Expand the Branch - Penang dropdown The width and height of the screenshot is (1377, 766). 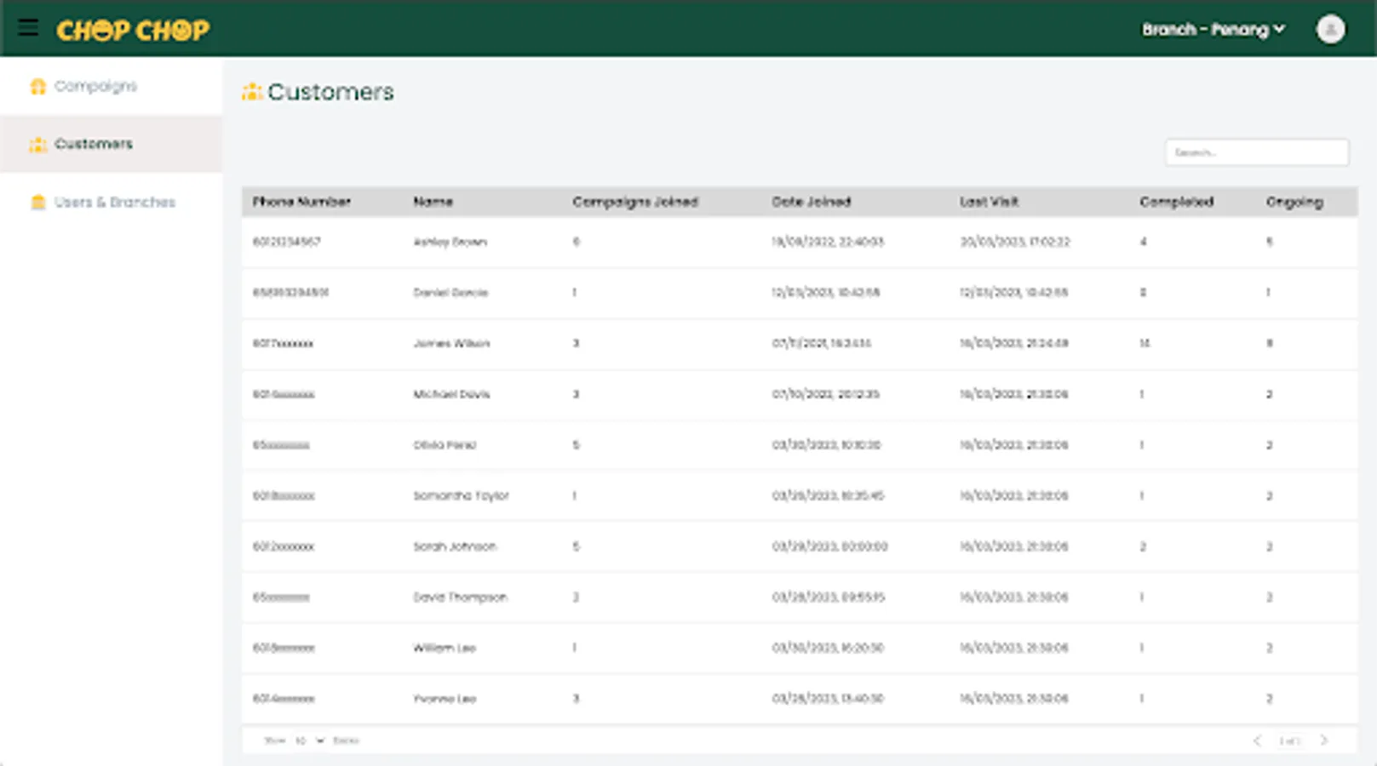pos(1213,30)
